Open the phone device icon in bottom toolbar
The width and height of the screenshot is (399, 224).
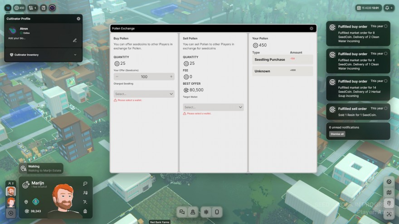217,212
